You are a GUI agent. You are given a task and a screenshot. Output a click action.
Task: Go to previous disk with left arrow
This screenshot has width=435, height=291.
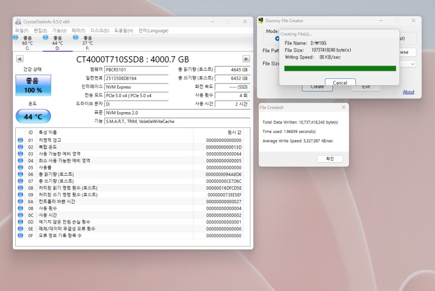tap(20, 59)
